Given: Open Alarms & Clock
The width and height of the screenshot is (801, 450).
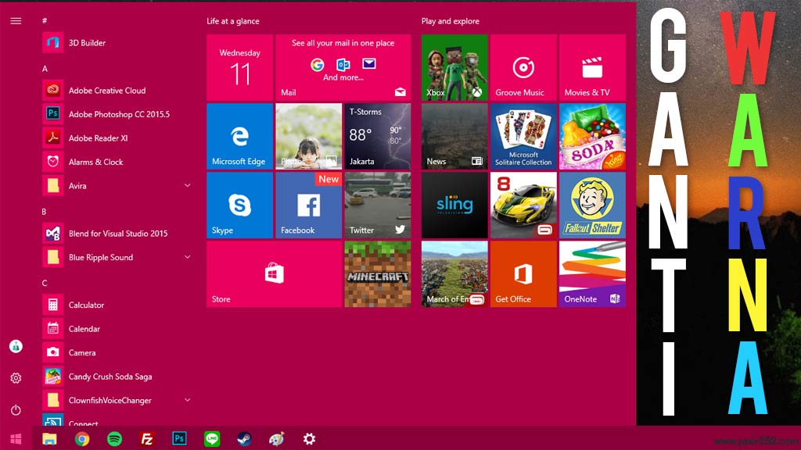Looking at the screenshot, I should (x=118, y=162).
